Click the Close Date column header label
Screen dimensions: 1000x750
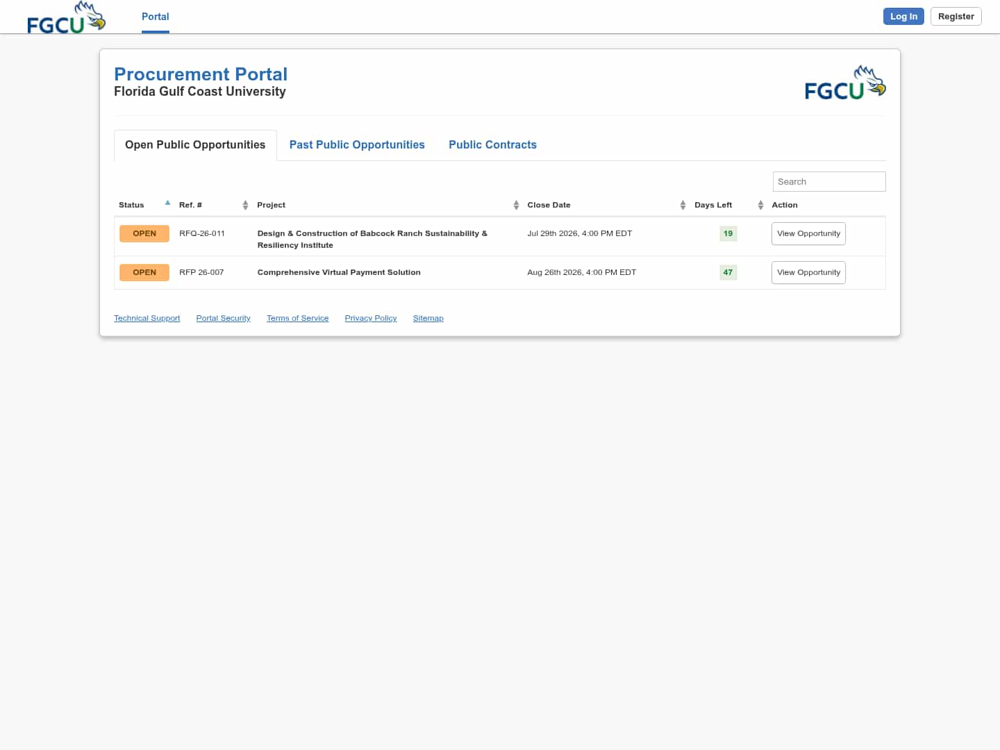(549, 205)
